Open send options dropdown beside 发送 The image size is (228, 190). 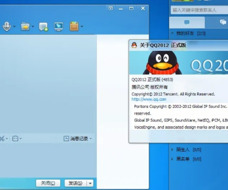click(x=90, y=183)
